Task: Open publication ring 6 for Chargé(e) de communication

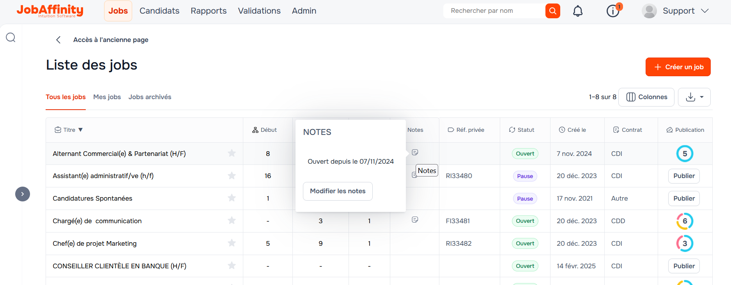Action: (x=685, y=221)
